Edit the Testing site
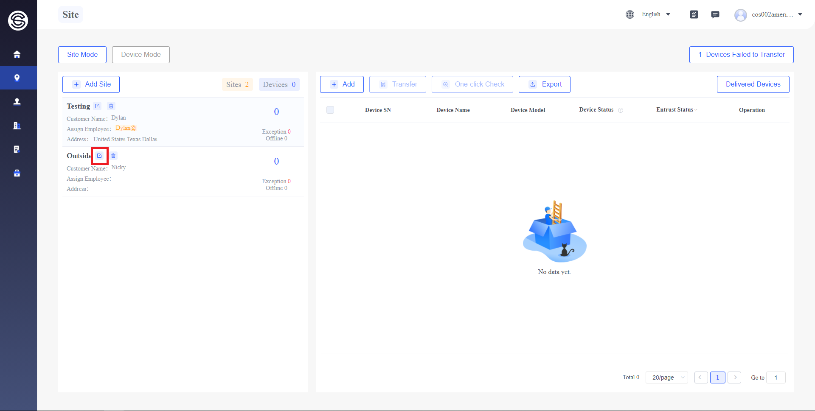The height and width of the screenshot is (411, 815). (x=97, y=106)
